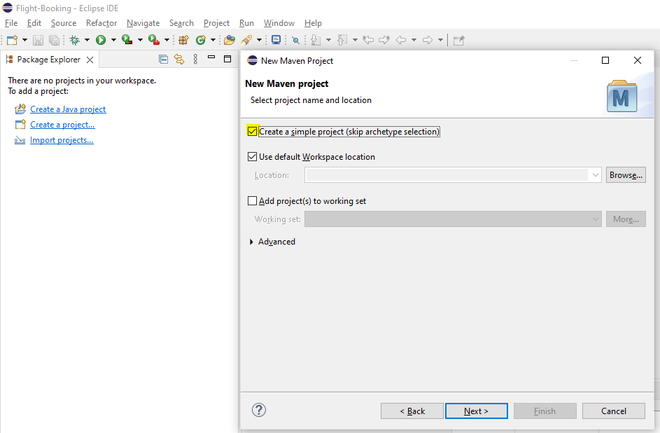Click the New Java Package toolbar icon
Image resolution: width=660 pixels, height=433 pixels.
pos(183,40)
